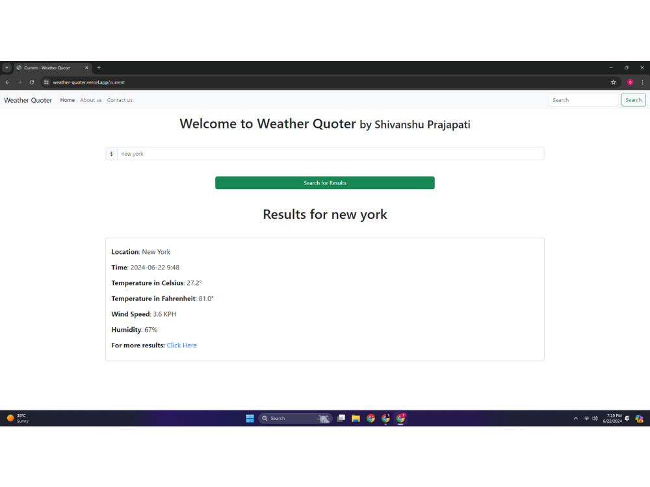This screenshot has height=487, width=650.
Task: Click the browser forward arrow
Action: (19, 82)
